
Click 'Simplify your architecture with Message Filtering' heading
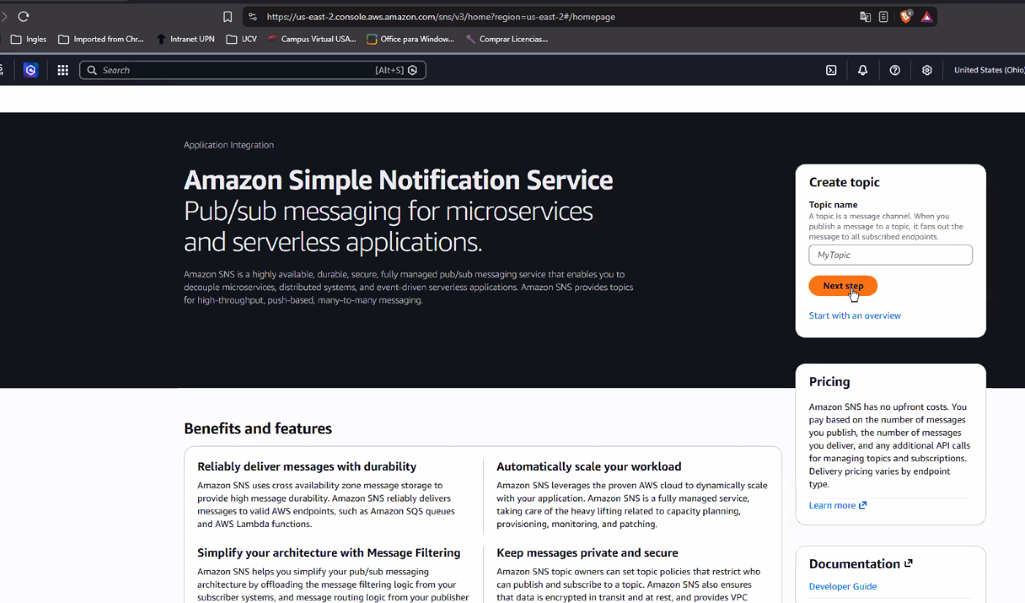click(329, 553)
